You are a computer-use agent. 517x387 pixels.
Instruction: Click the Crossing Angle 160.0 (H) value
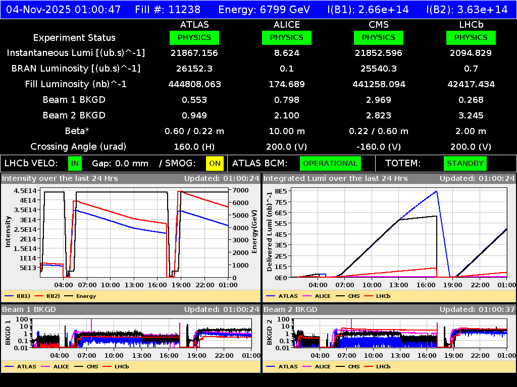pos(195,146)
